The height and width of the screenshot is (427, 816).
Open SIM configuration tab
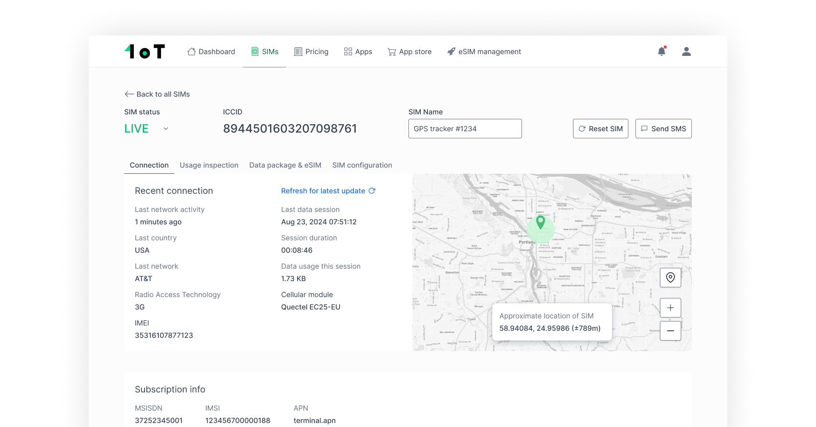click(362, 165)
